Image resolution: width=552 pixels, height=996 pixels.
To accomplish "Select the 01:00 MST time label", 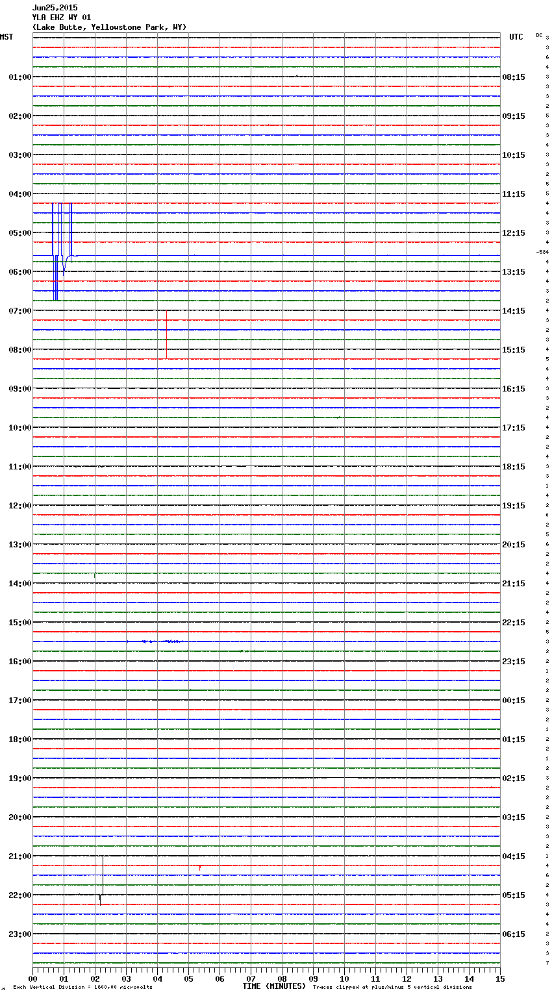I will click(19, 77).
